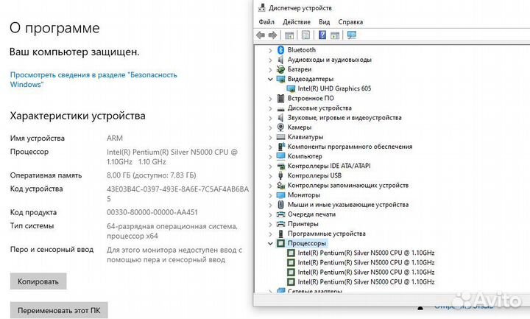This screenshot has height=319, width=530.
Task: Click the Принтеры category icon
Action: (x=280, y=224)
